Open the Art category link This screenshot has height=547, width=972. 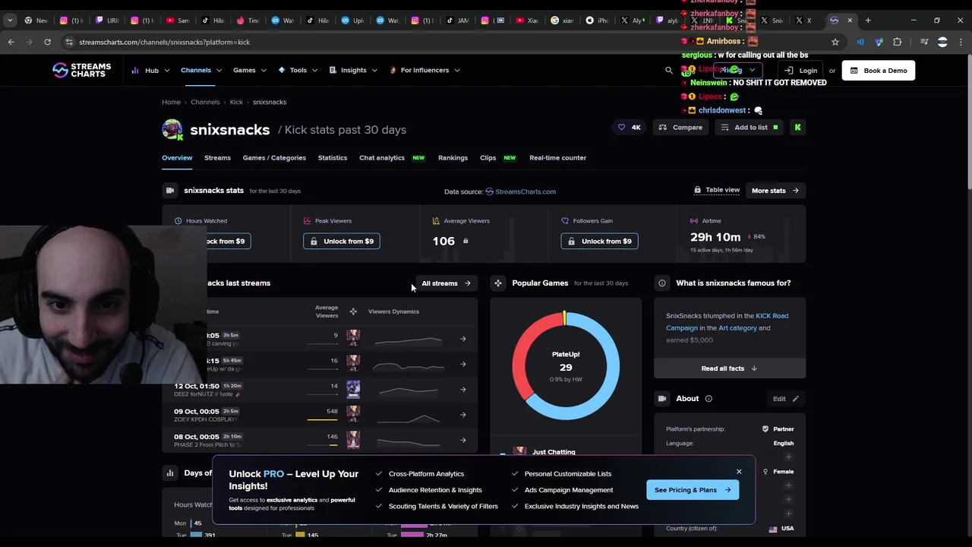pos(737,328)
